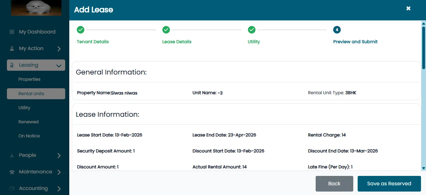Expand the Maintenance submenu arrow
The width and height of the screenshot is (426, 195).
click(x=59, y=172)
